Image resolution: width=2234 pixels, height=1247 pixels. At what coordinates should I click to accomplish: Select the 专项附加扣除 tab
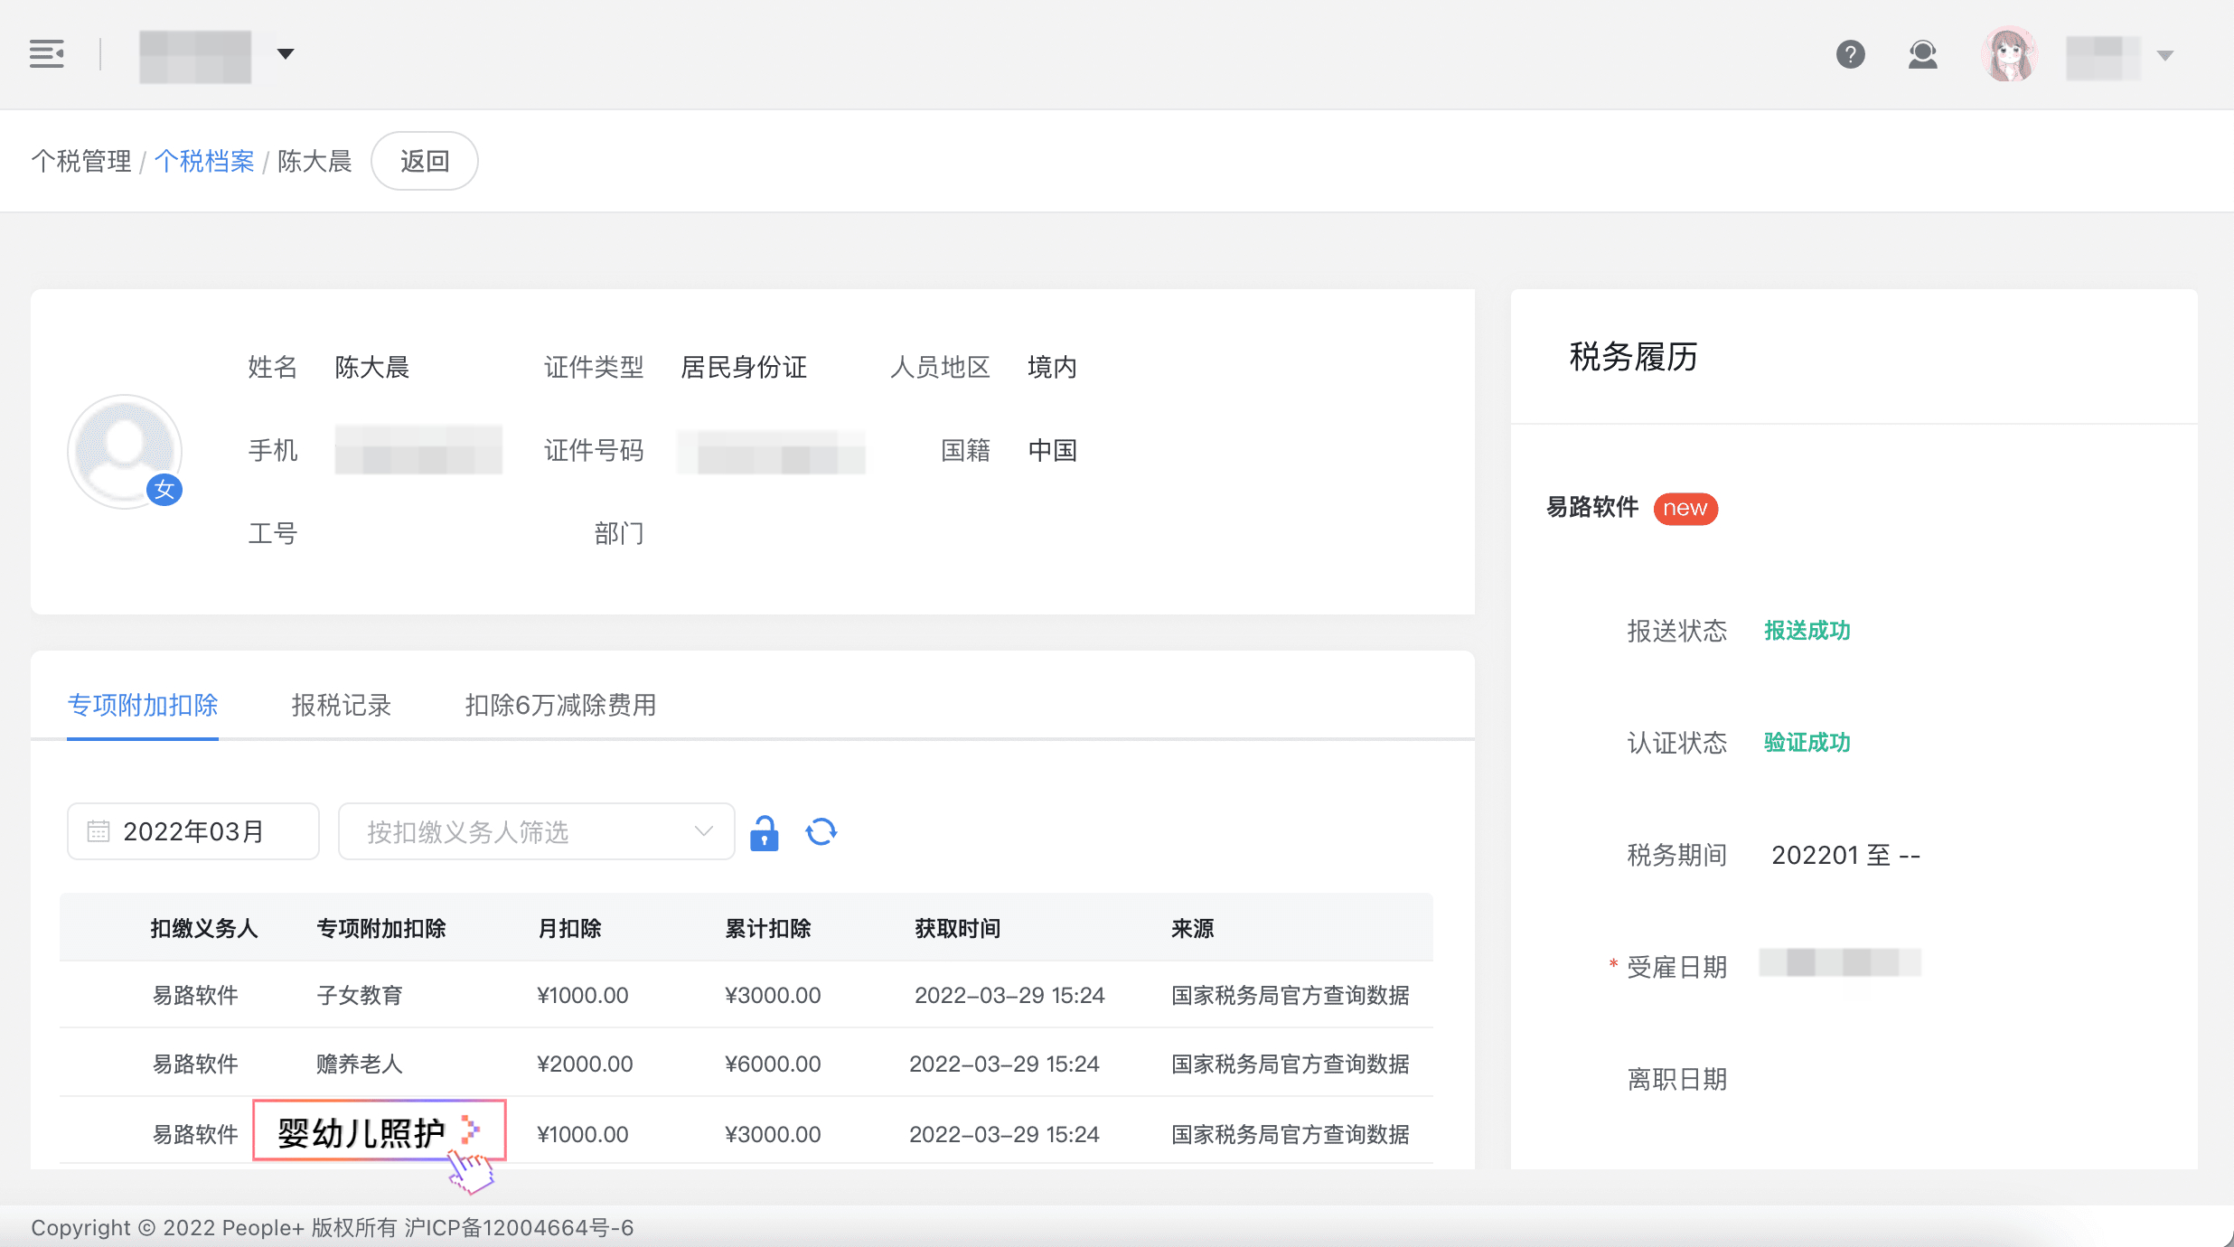tap(143, 705)
